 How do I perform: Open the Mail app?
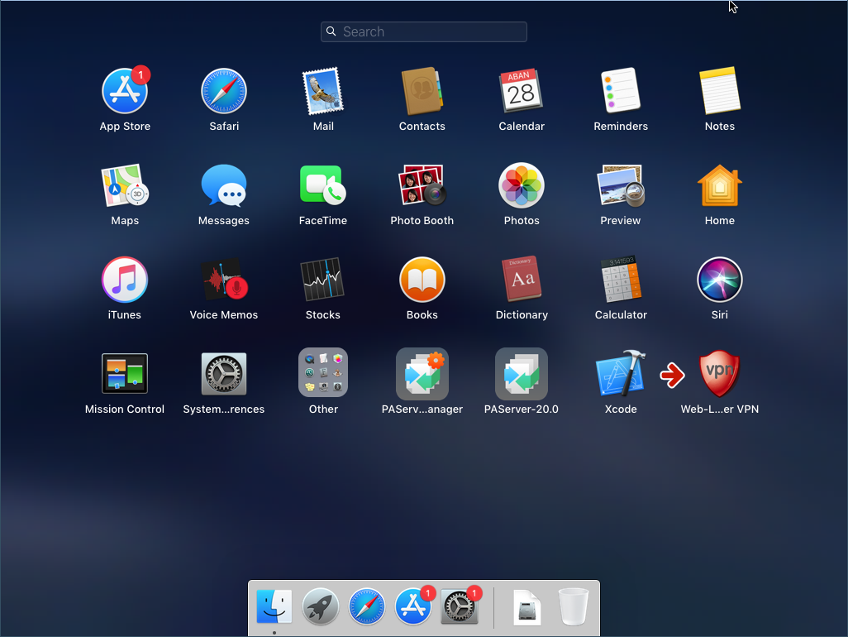323,91
